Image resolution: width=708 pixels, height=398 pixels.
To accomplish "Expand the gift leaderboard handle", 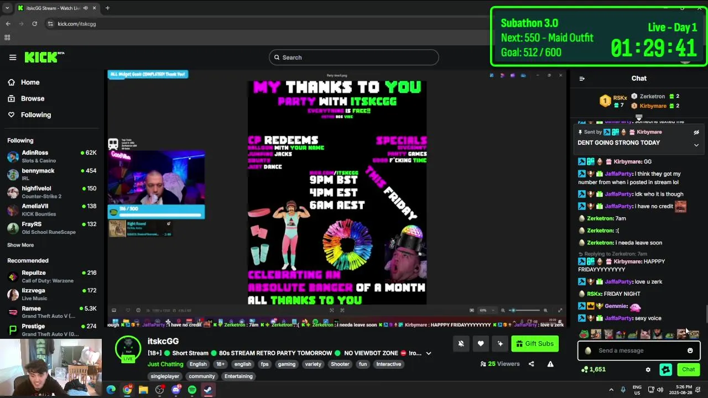I will point(639,117).
